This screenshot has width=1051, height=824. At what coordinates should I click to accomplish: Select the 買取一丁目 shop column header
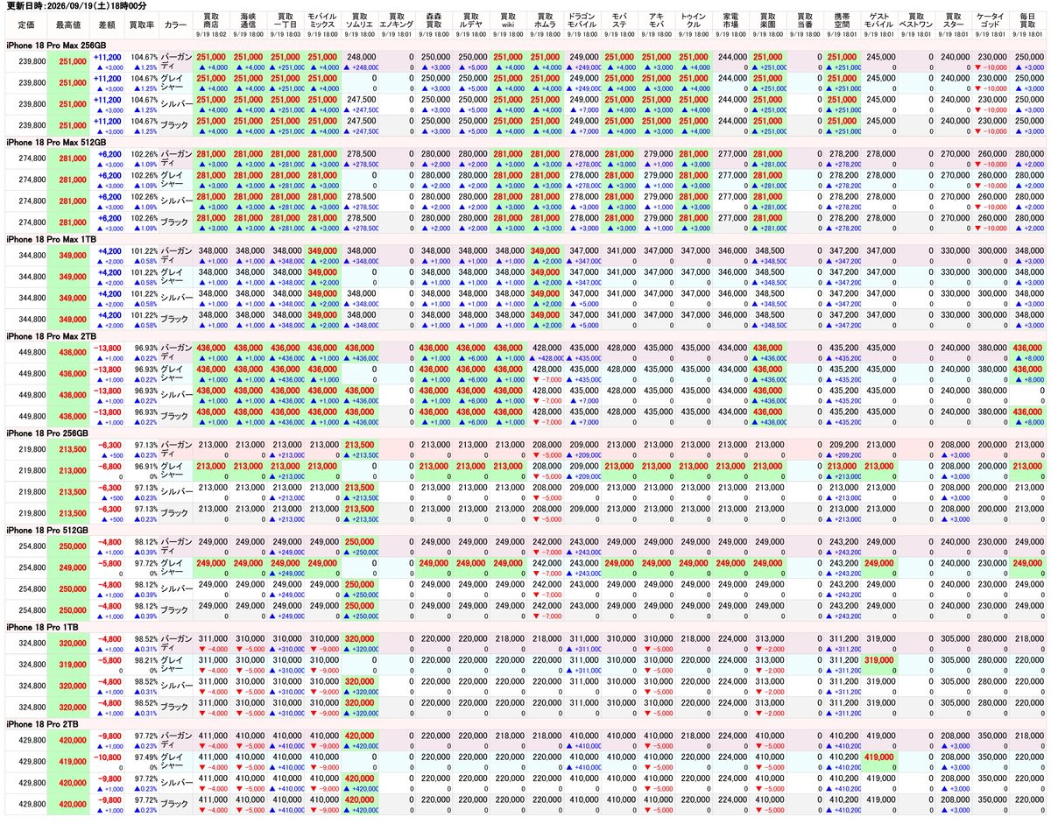[285, 21]
